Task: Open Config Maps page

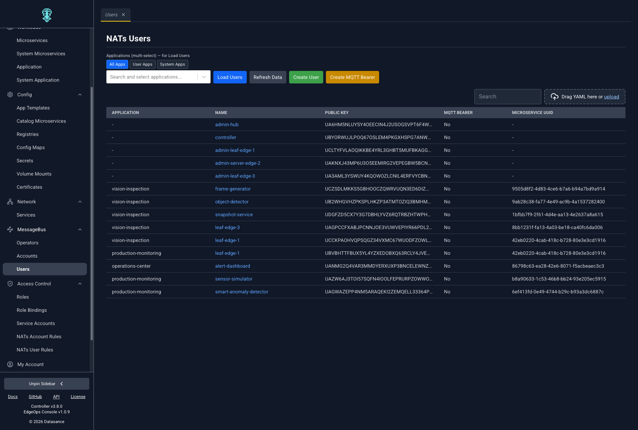Action: tap(31, 147)
